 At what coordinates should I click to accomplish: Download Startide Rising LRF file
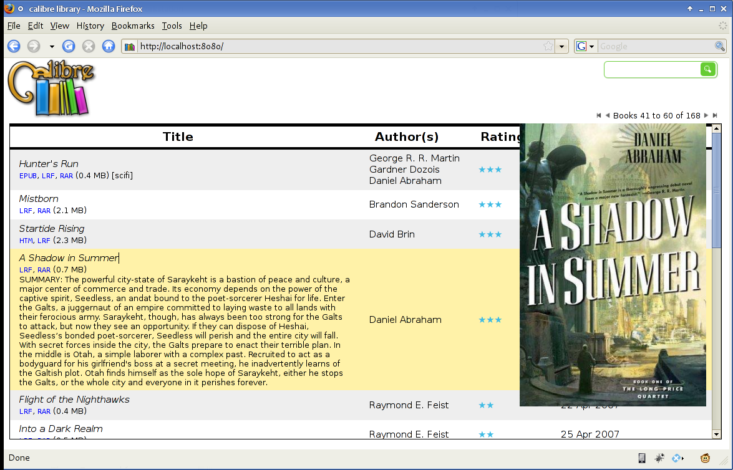44,241
